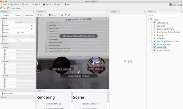Click the Sphere Standard mesh icon
The width and height of the screenshot is (183, 109).
pyautogui.click(x=155, y=50)
